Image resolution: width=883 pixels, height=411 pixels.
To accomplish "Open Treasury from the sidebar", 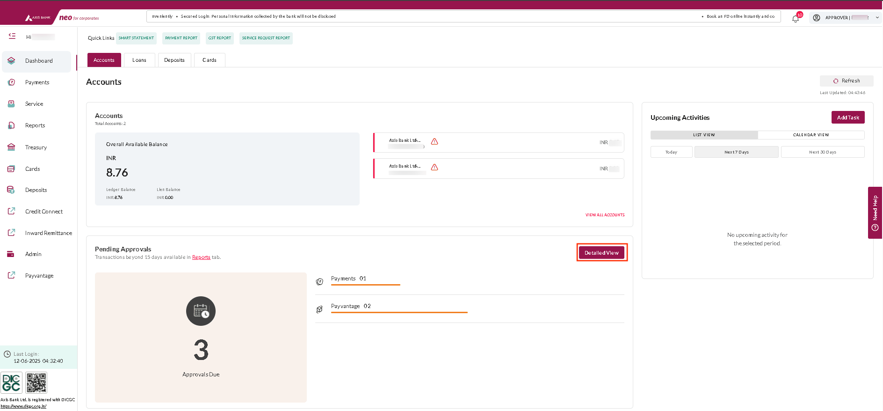I will point(36,147).
